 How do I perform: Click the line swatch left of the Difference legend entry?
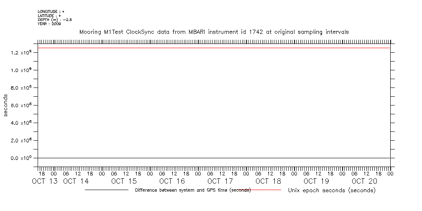[107, 190]
